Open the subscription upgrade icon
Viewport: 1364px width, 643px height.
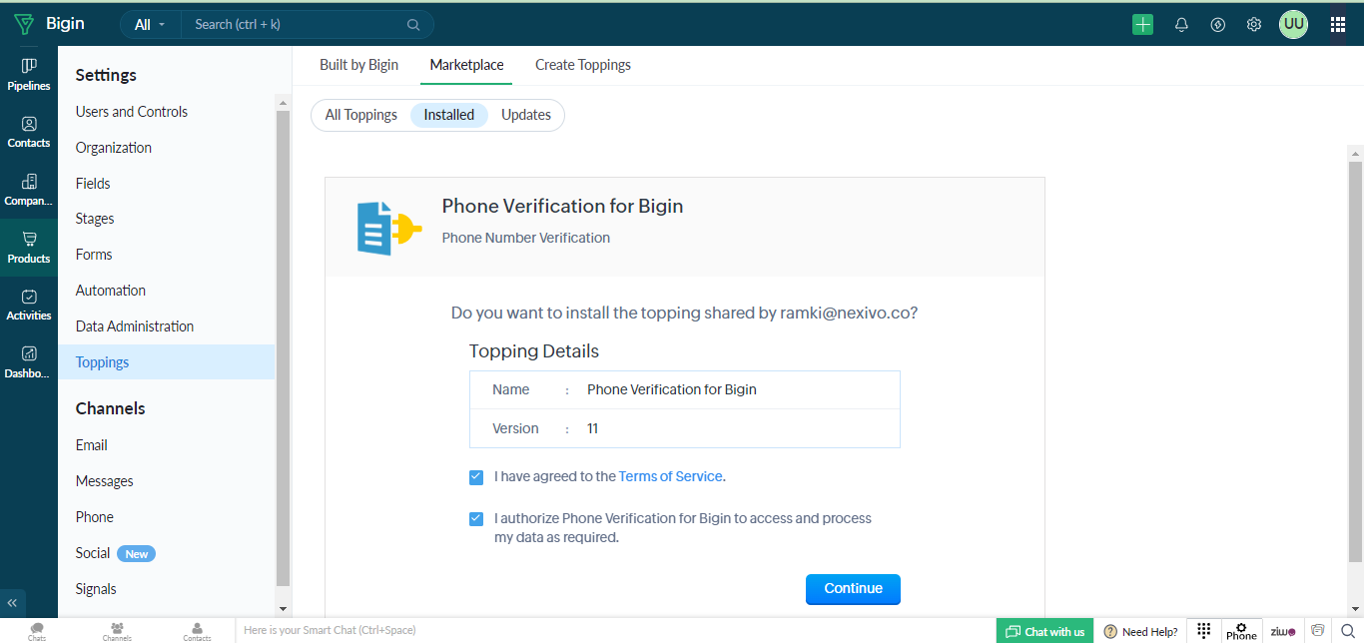[1217, 25]
